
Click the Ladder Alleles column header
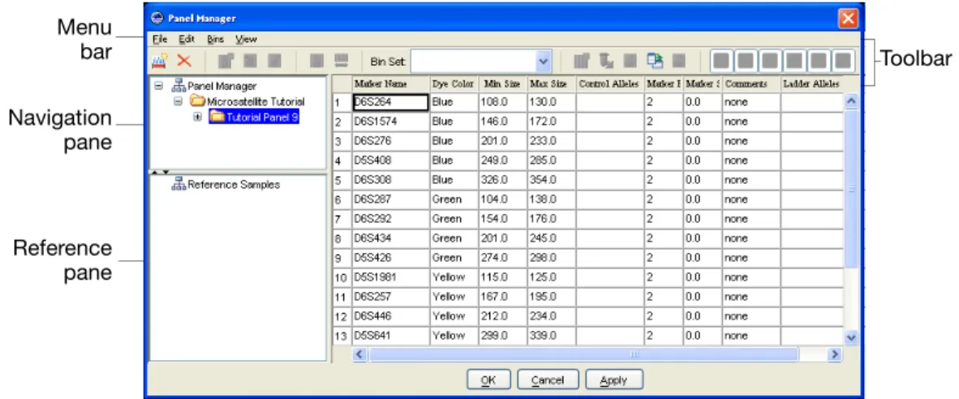[811, 84]
